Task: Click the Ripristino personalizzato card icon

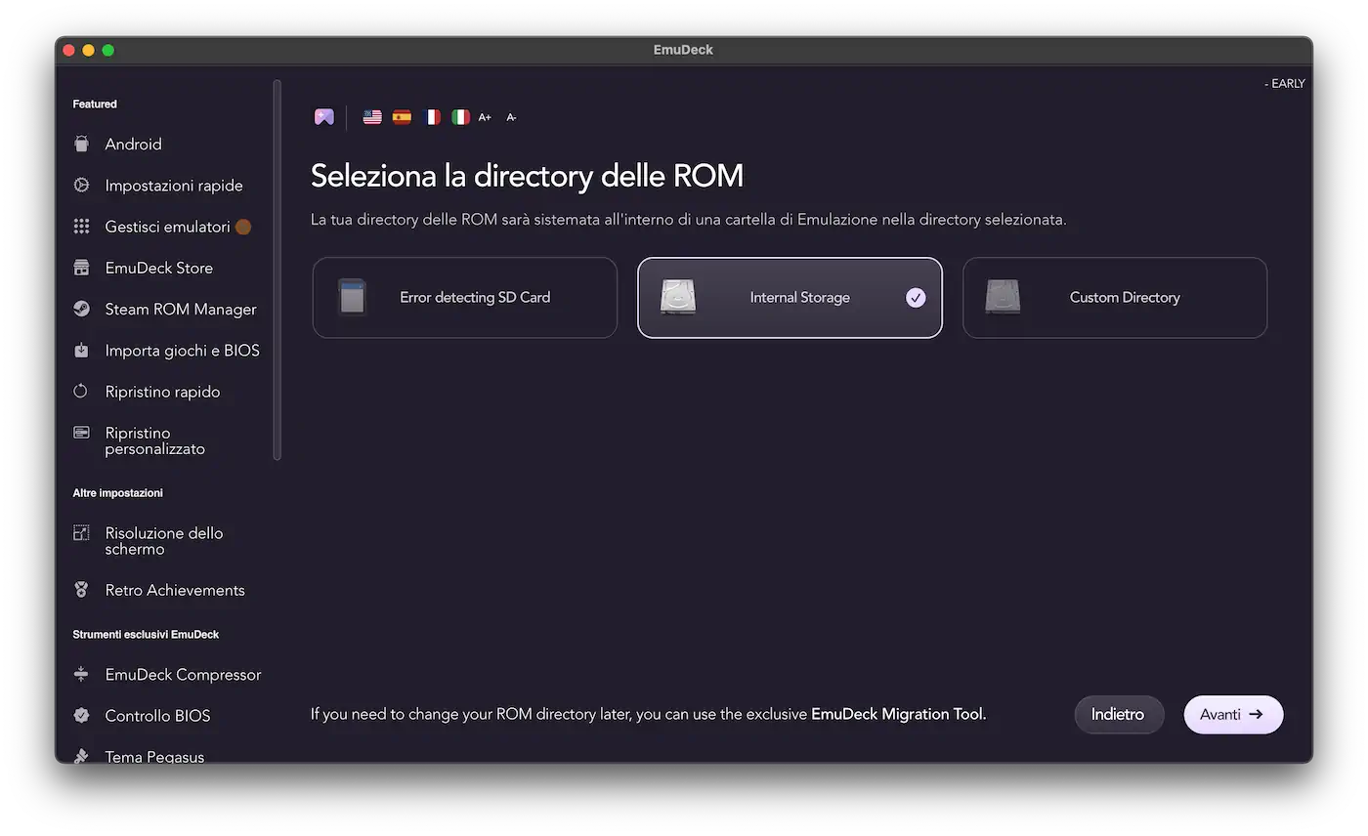Action: pyautogui.click(x=81, y=433)
